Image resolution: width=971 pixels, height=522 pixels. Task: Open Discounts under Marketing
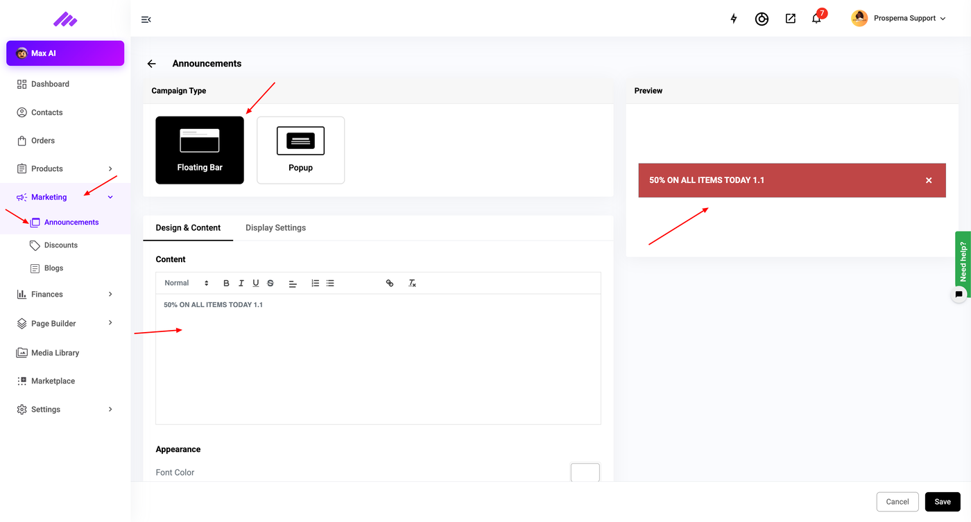click(61, 245)
